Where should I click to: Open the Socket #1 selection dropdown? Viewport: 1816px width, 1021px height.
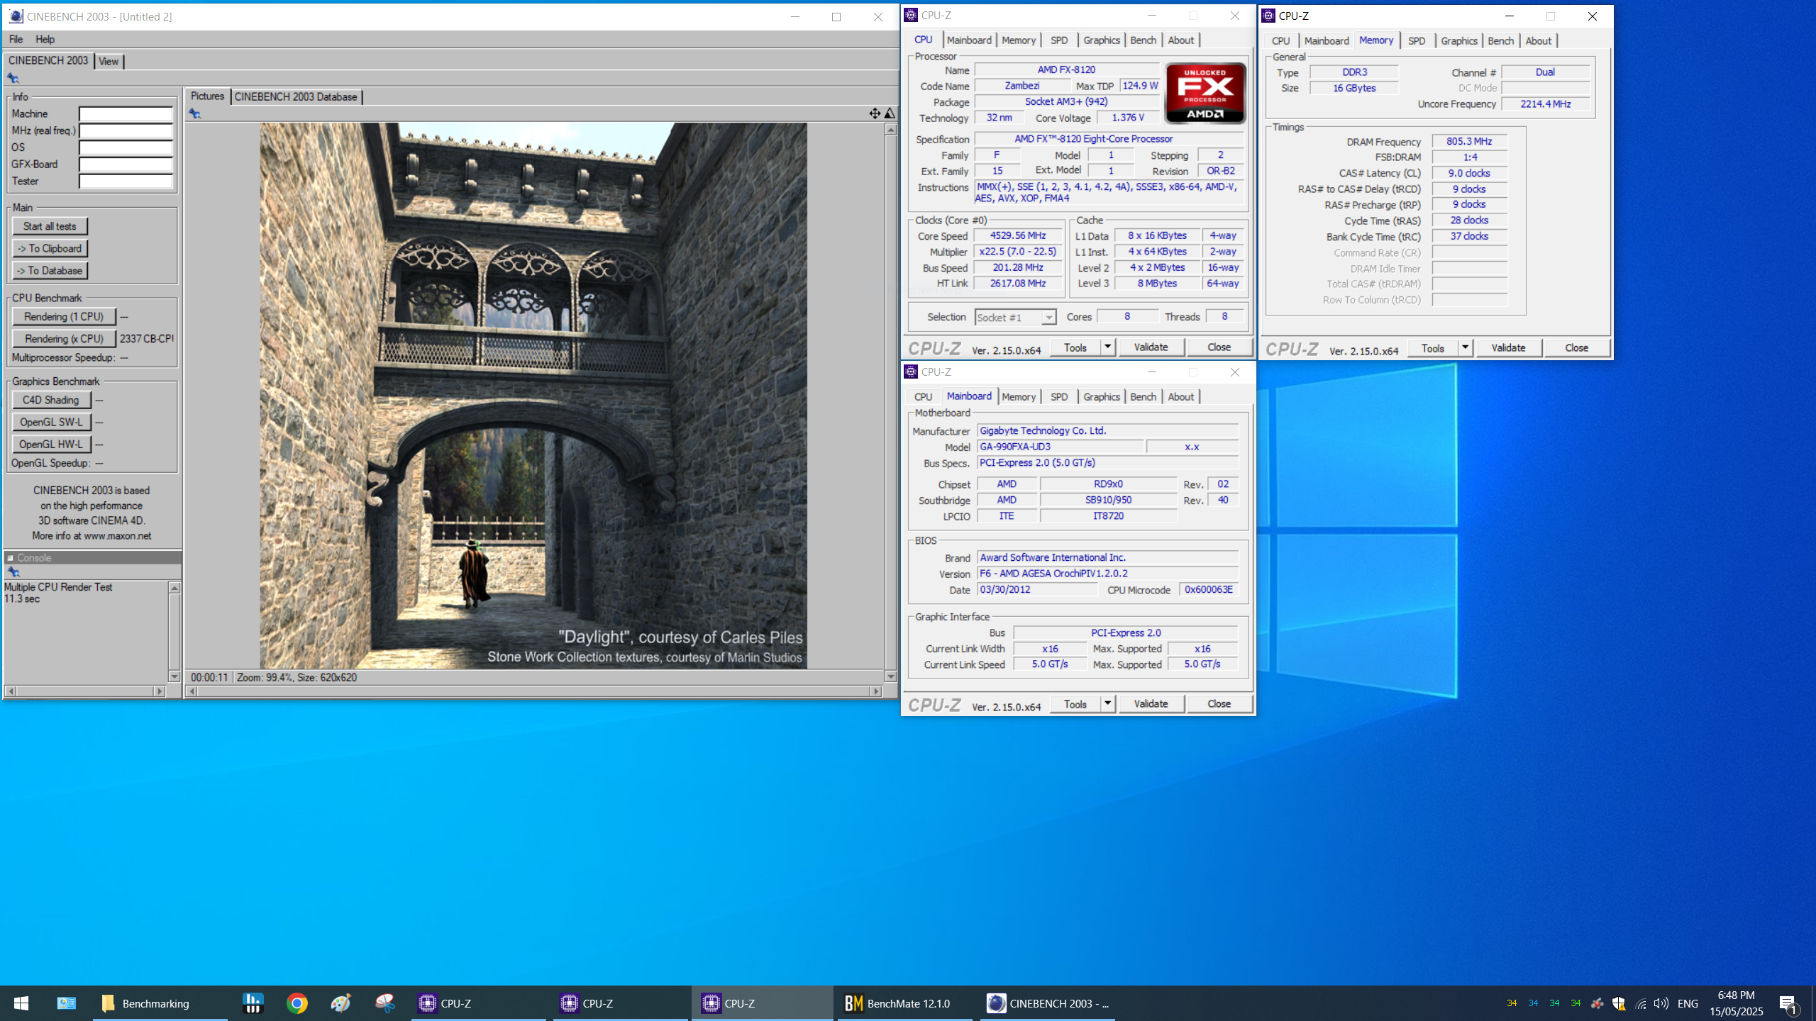click(1048, 318)
